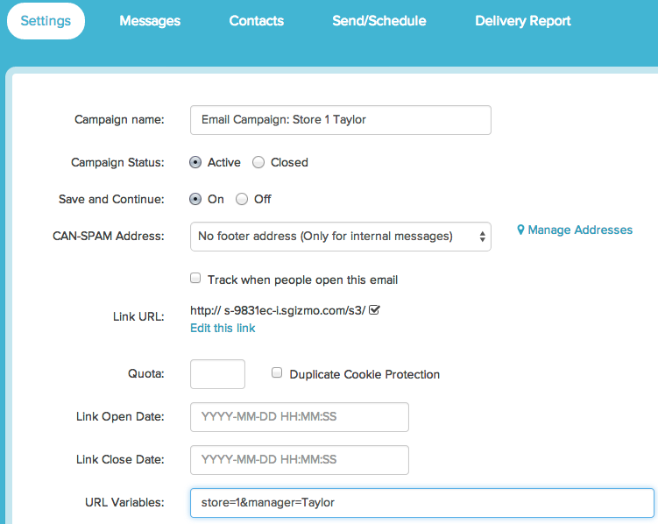Focus the Quota input box
Screen dimensions: 658x524
point(217,374)
